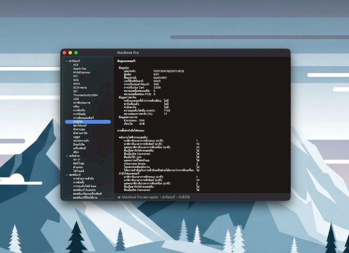
Task: Select Apple Pay in the sidebar
Action: click(x=80, y=68)
